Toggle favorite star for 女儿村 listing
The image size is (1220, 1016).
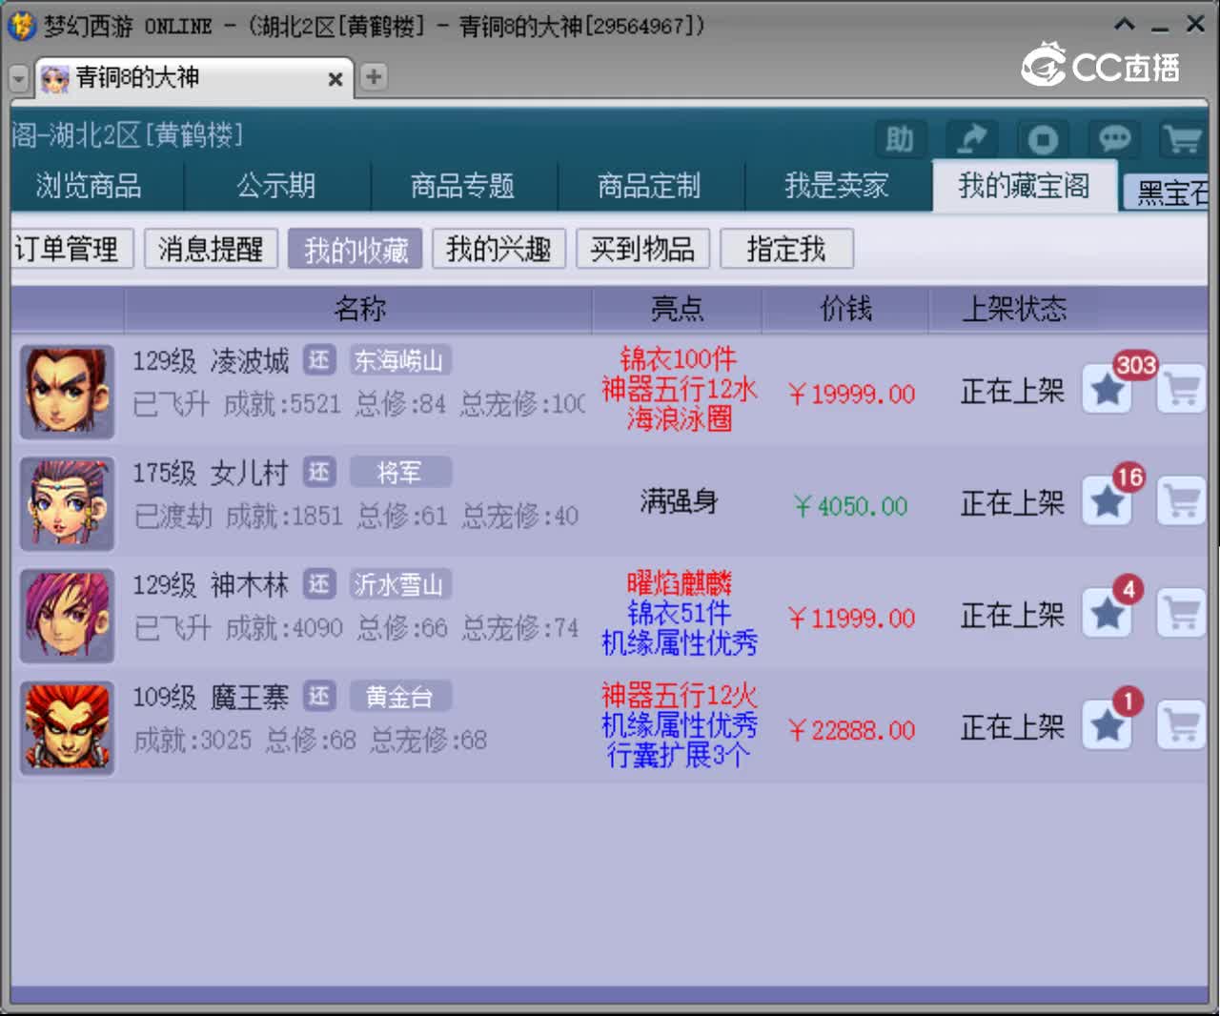pos(1108,501)
